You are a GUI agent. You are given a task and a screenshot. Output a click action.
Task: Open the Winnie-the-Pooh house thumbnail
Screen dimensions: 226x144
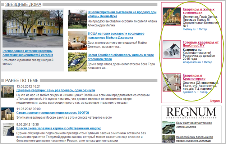click(76, 17)
